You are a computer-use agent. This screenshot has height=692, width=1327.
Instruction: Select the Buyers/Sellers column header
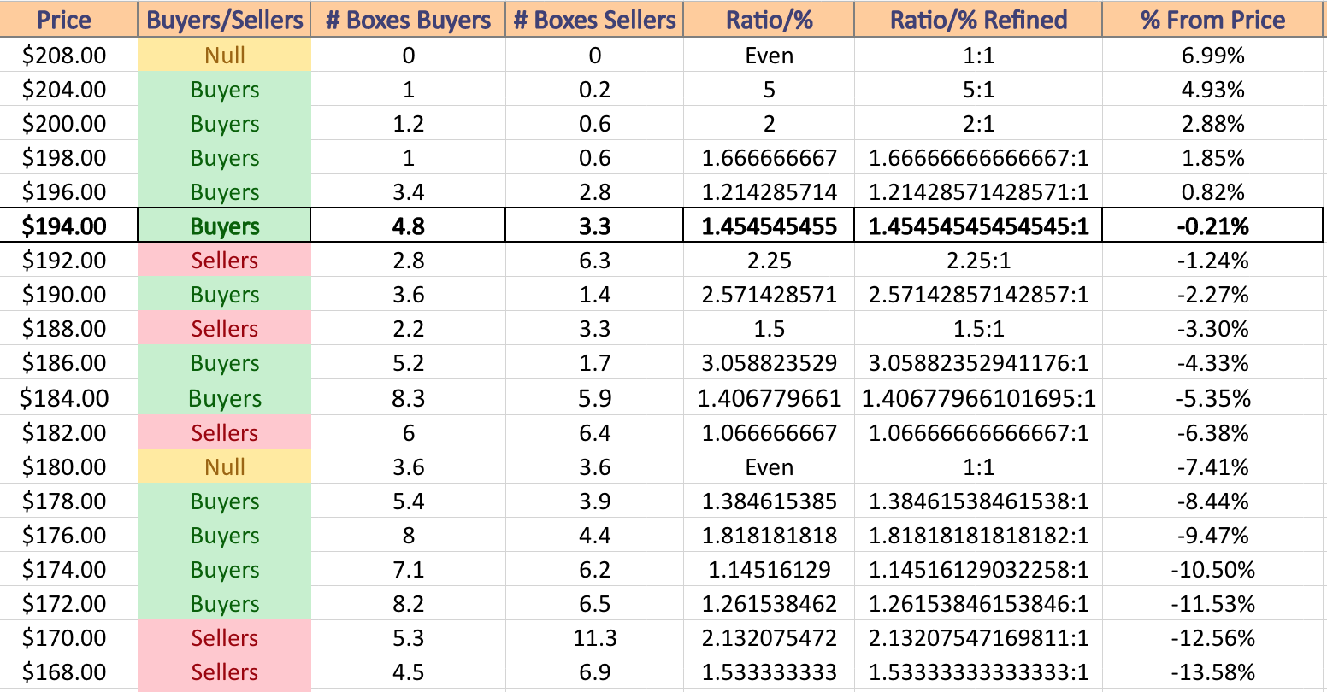coord(225,20)
